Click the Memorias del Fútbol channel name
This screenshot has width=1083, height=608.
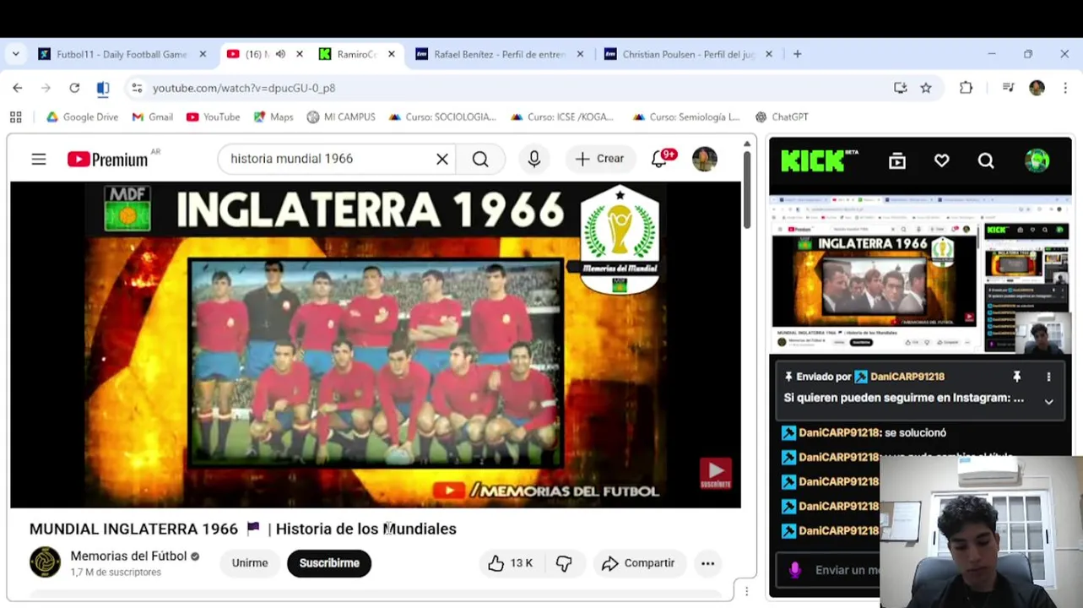tap(128, 556)
